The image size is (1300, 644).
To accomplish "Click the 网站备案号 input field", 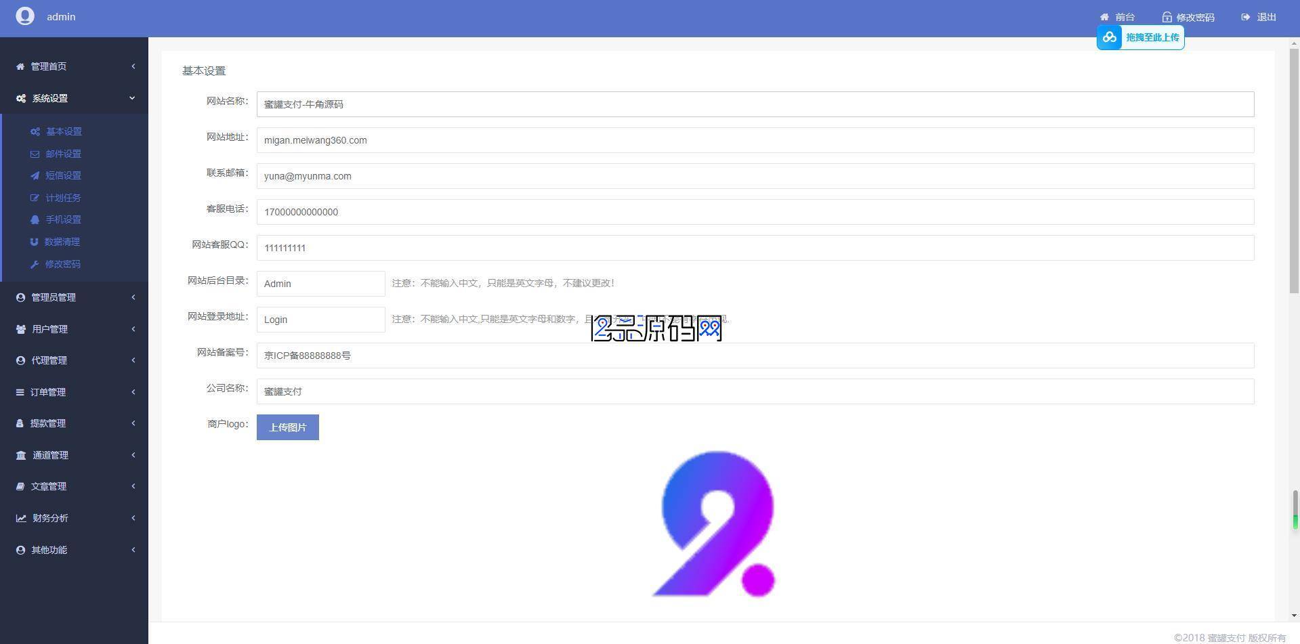I will pos(755,356).
